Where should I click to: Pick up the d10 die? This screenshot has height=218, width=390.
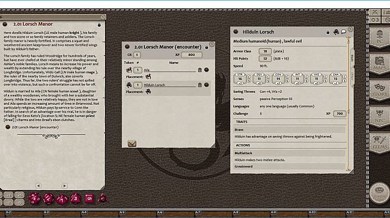tap(62, 199)
